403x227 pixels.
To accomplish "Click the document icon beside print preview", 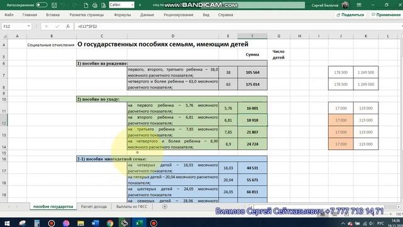I will point(103,5).
